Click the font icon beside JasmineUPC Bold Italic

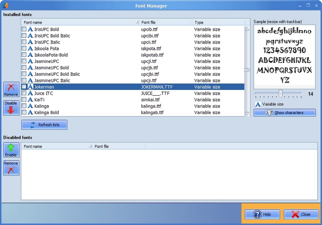tap(31, 74)
